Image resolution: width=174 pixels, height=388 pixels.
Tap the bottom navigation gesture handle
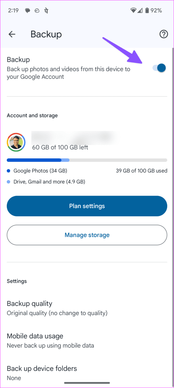coord(87,383)
